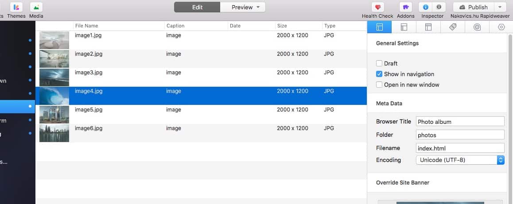Image resolution: width=513 pixels, height=204 pixels.
Task: Open the Themes browser icon
Action: click(16, 7)
